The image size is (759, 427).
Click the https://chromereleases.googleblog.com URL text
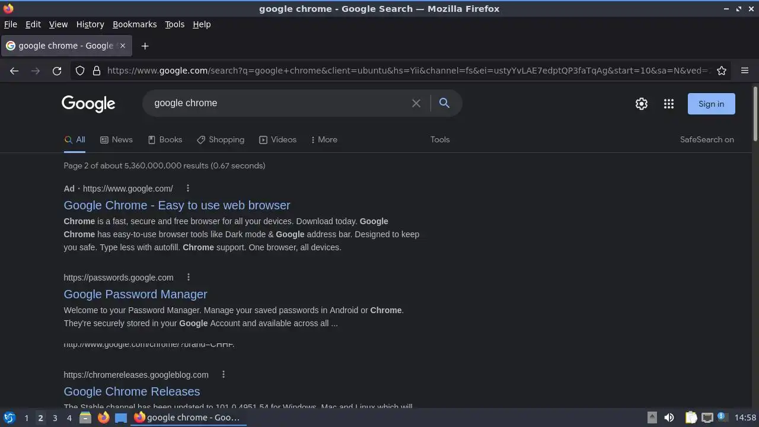(136, 375)
